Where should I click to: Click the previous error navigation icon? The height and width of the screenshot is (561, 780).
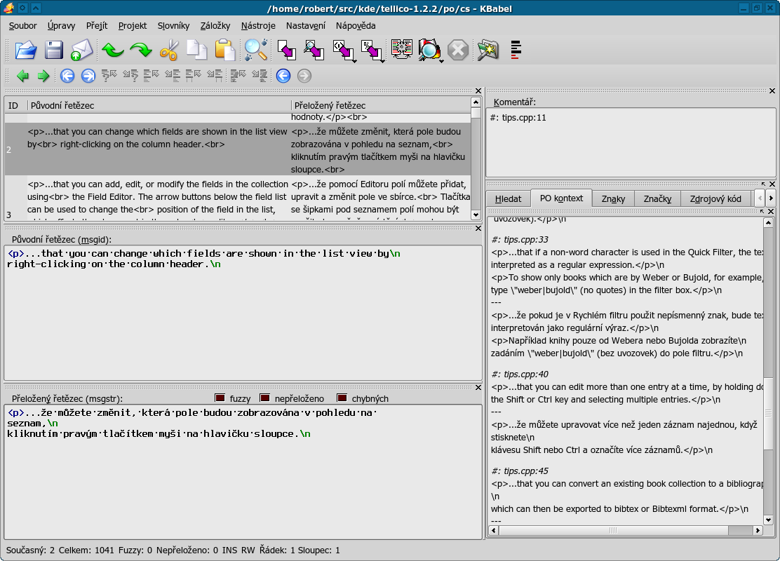[238, 76]
